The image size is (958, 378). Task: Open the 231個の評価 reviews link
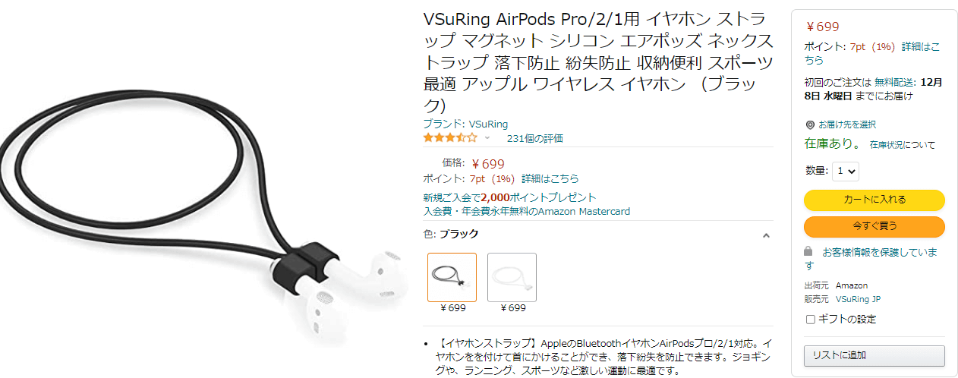pyautogui.click(x=534, y=138)
